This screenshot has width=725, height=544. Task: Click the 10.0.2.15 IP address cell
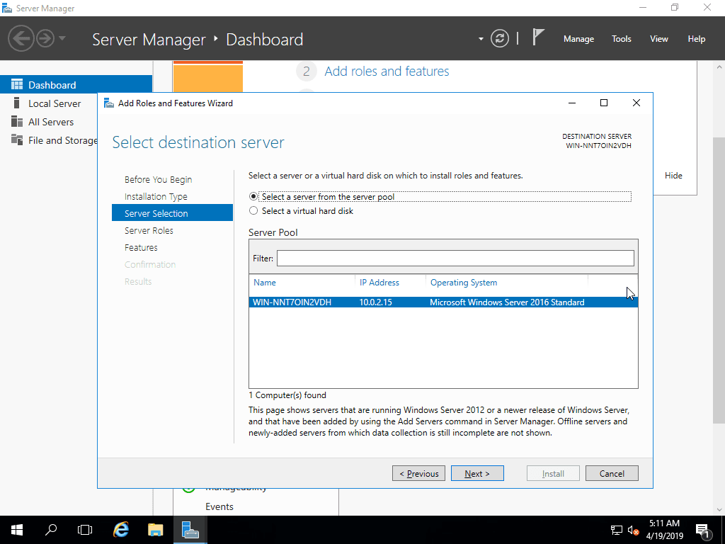point(375,302)
